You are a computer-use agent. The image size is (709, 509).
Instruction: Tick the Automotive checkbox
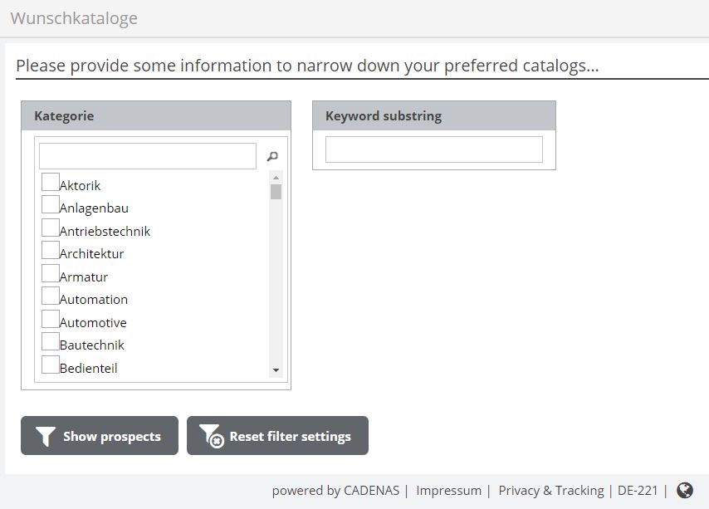[51, 319]
